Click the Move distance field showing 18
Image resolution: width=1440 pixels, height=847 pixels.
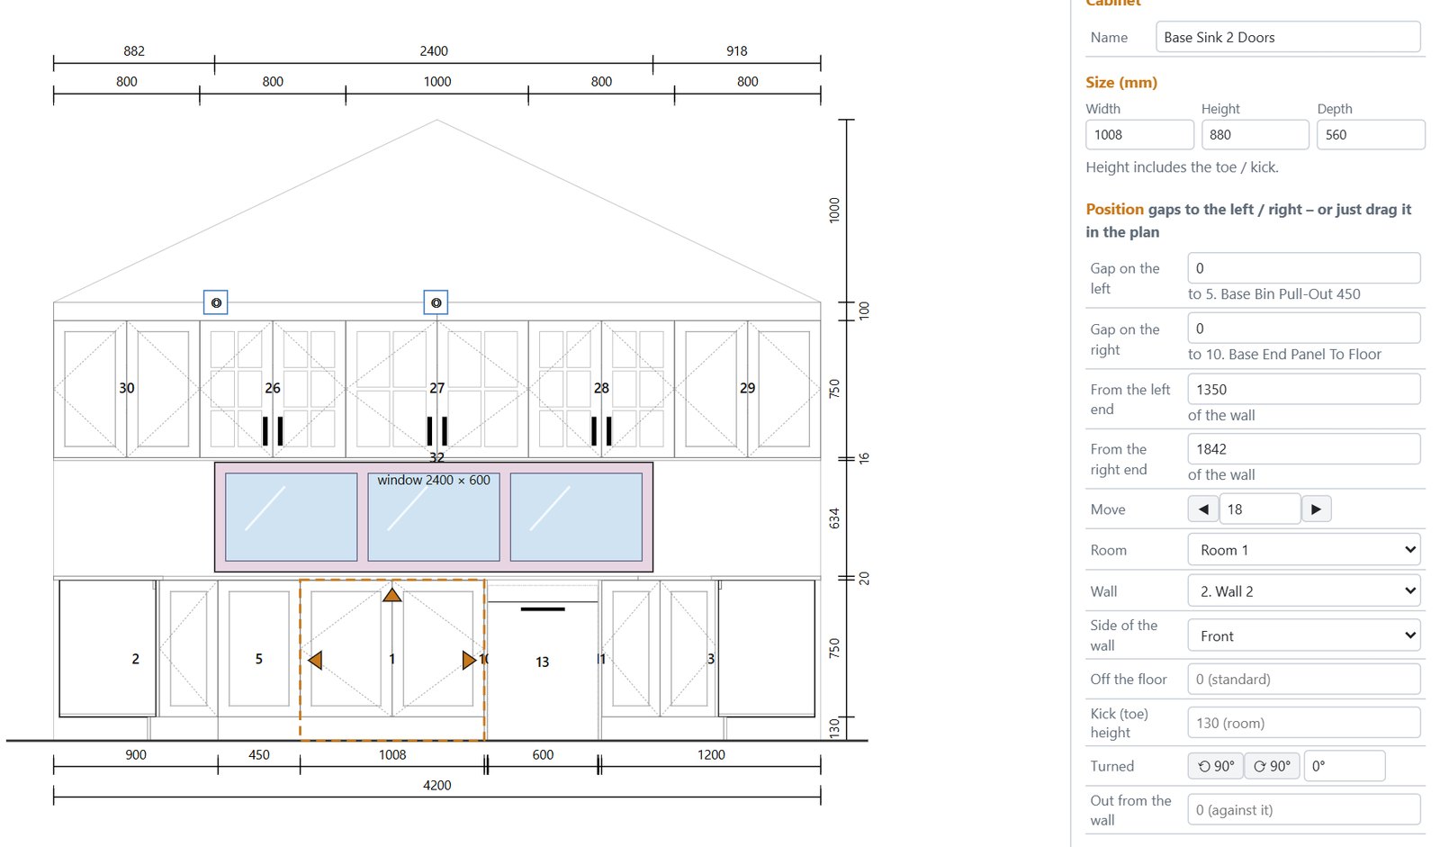[x=1260, y=509]
